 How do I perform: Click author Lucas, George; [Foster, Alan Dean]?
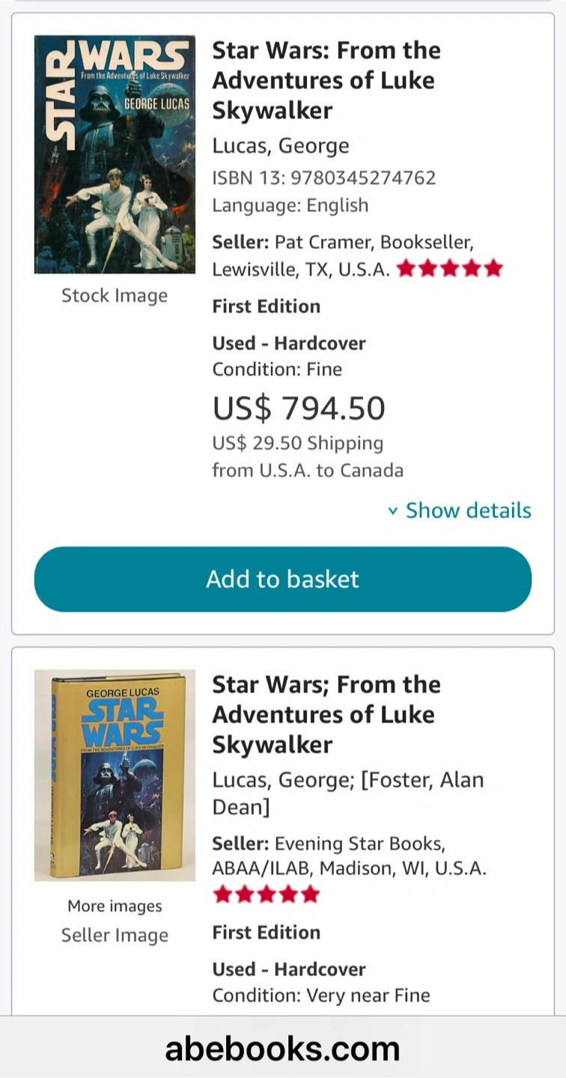(x=347, y=793)
